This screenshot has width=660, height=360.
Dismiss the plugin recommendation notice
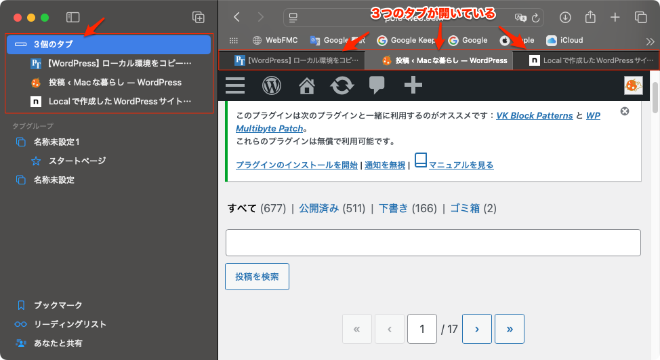coord(625,111)
